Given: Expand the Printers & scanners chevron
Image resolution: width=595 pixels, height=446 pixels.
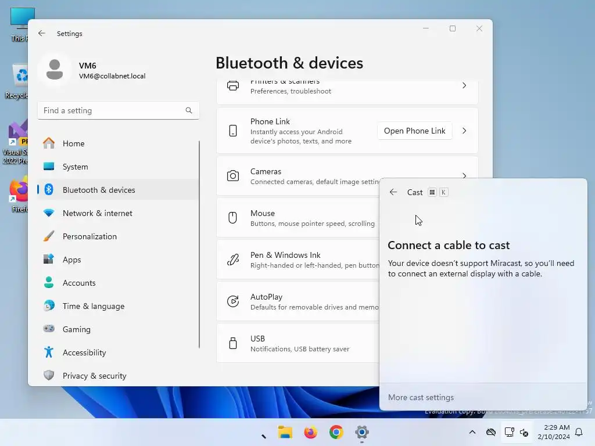Looking at the screenshot, I should [464, 86].
